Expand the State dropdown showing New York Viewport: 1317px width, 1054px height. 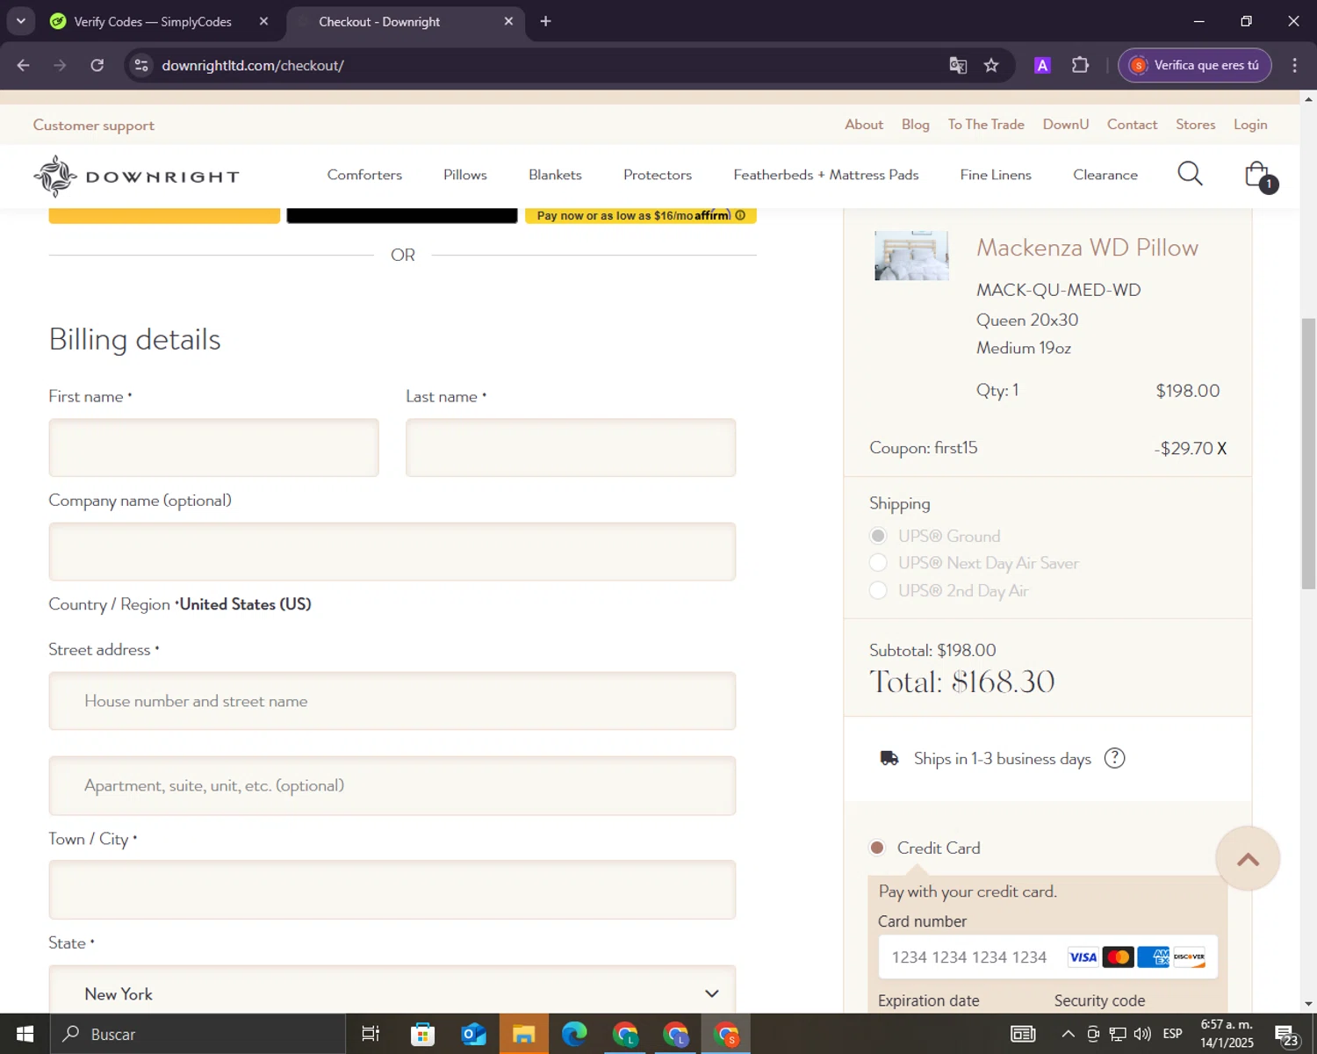(x=392, y=993)
